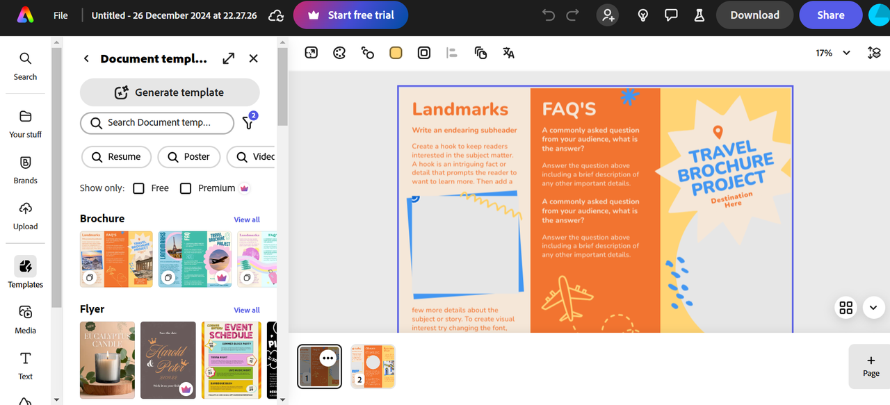Select Templates in the sidebar
The width and height of the screenshot is (890, 405).
tap(25, 272)
